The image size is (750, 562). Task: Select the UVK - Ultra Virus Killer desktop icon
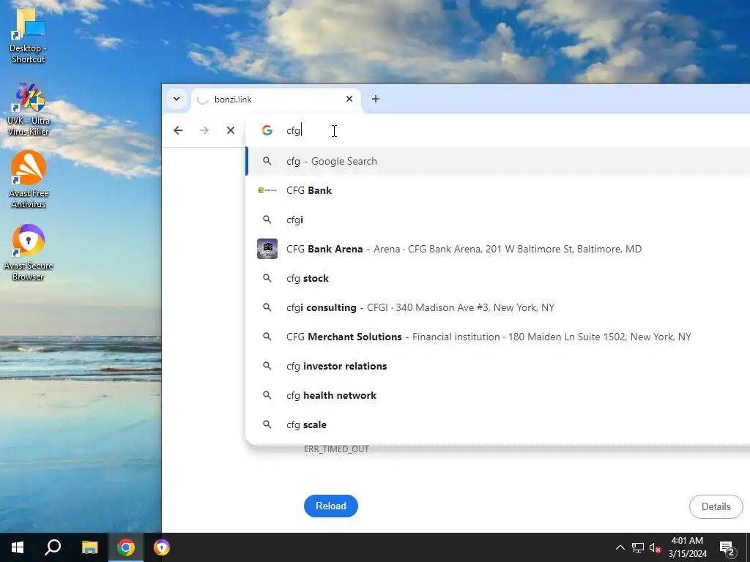29,110
